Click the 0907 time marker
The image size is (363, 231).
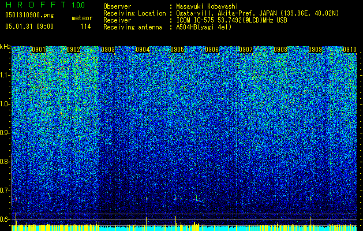tap(246, 50)
